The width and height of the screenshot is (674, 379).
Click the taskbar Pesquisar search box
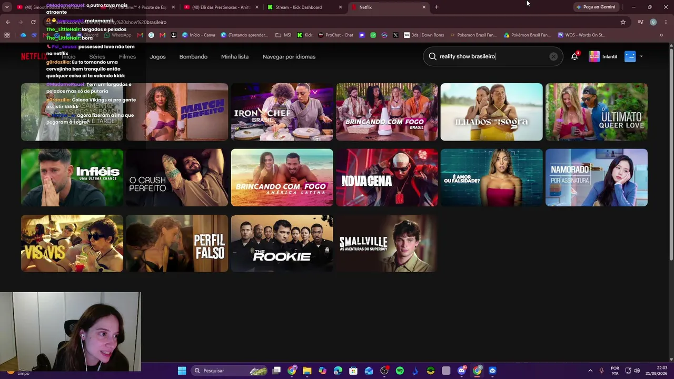click(230, 371)
